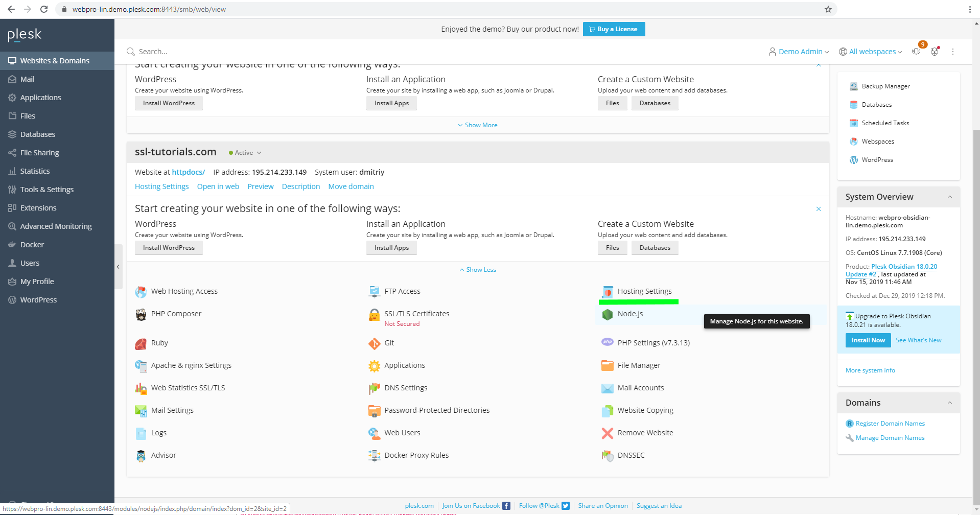Open ssl-tutorials.com Active status dropdown
Image resolution: width=980 pixels, height=515 pixels.
tap(245, 153)
